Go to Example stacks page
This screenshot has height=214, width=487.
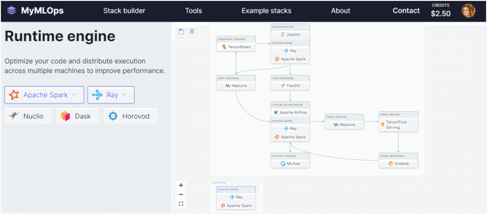pyautogui.click(x=266, y=10)
